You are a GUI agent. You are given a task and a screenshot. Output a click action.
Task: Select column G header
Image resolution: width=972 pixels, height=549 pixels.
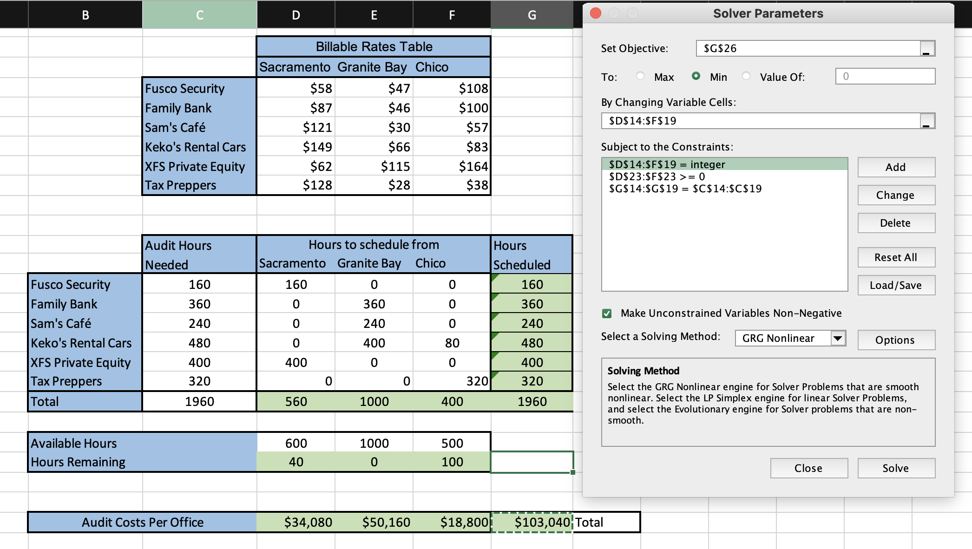532,15
